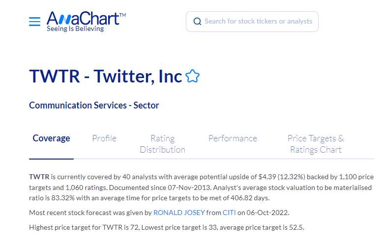The height and width of the screenshot is (242, 384).
Task: Open the hamburger navigation menu
Action: tap(34, 22)
